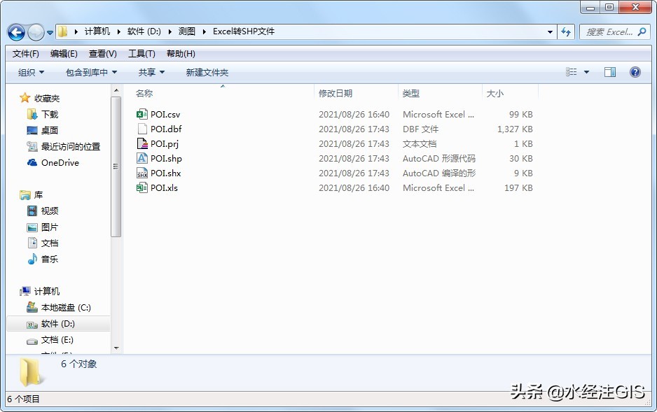The height and width of the screenshot is (412, 657).
Task: Open the 组织 dropdown menu
Action: point(31,72)
